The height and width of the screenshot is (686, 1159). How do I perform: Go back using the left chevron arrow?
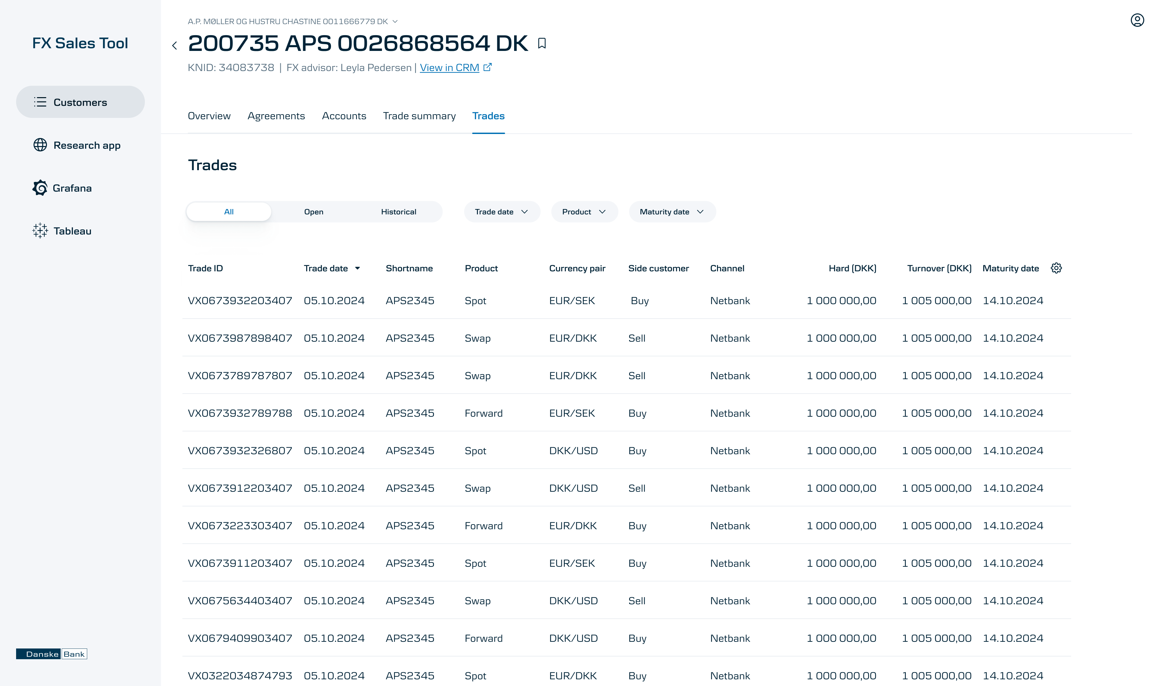(174, 45)
